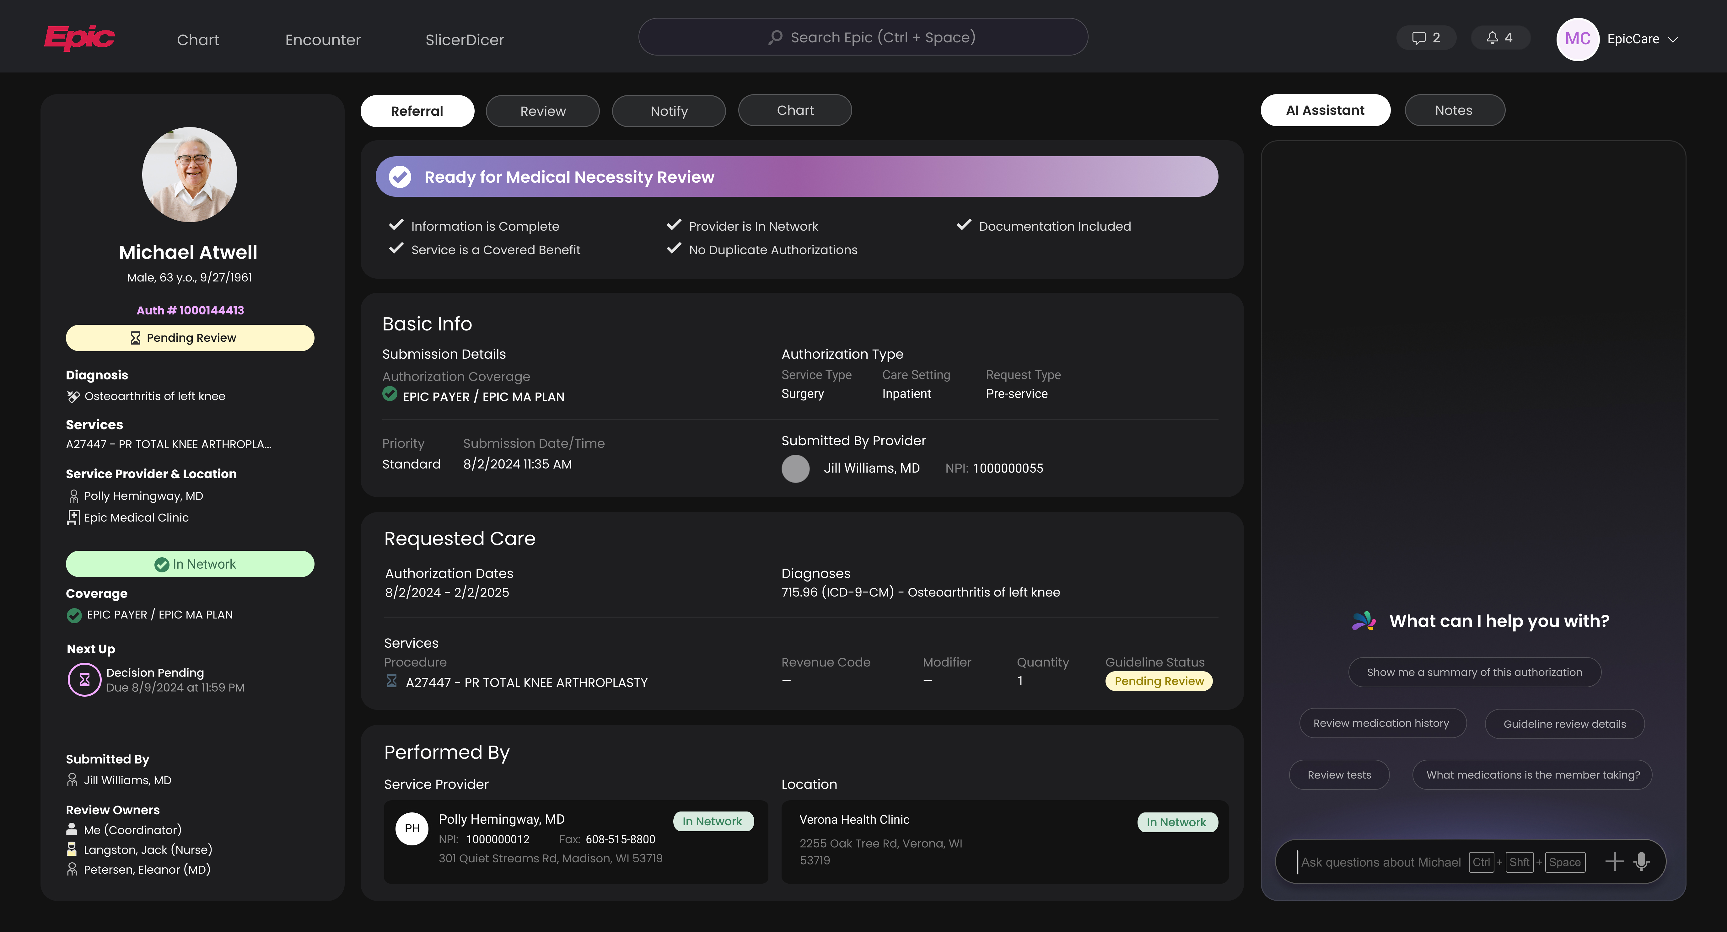
Task: Click the No Duplicate Authorizations checkmark
Action: pos(674,248)
